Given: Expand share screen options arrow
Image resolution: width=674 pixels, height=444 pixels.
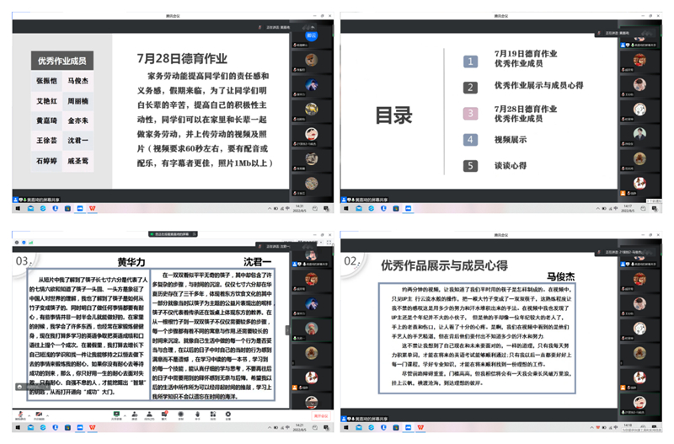Looking at the screenshot, I should 125,415.
